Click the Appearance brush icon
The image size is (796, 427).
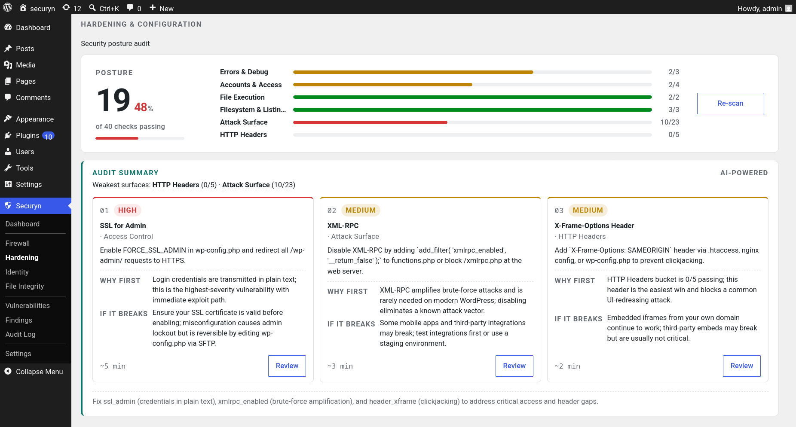(8, 119)
